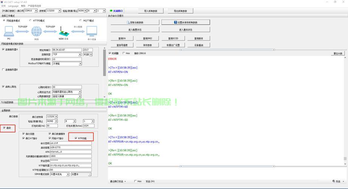Image resolution: width=348 pixels, height=189 pixels.
Task: Click the 4G CAT1 setup title icon
Action: click(x=2, y=2)
